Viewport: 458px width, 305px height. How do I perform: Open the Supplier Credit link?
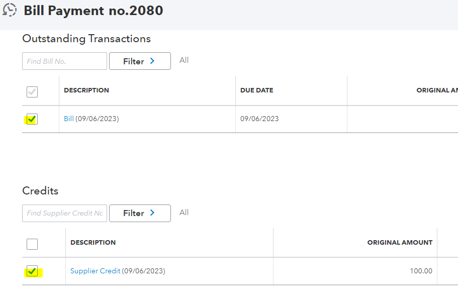pyautogui.click(x=96, y=271)
